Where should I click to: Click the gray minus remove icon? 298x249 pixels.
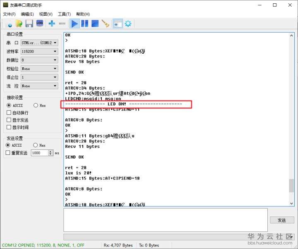pos(62,24)
